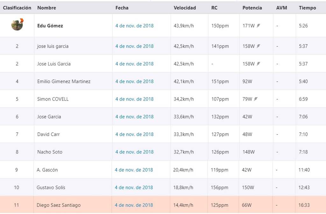Viewport: 326px width, 214px height.
Task: Open Diego Saez Santiago's date link
Action: 134,205
